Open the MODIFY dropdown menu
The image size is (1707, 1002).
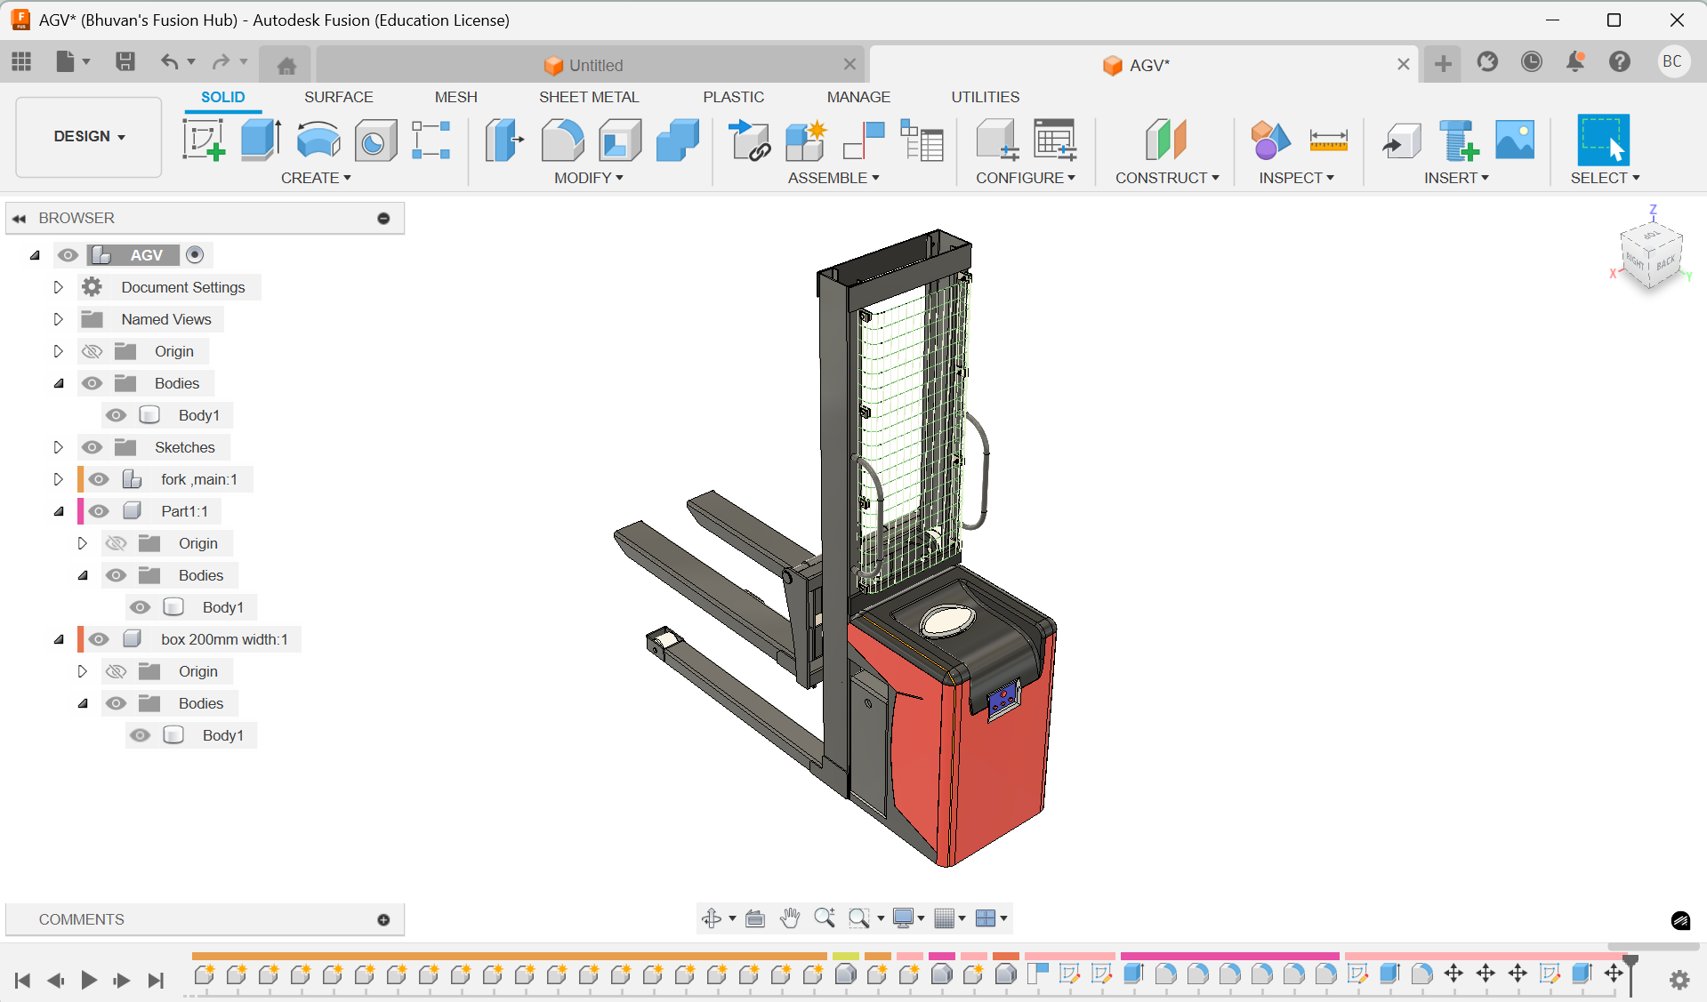point(589,178)
